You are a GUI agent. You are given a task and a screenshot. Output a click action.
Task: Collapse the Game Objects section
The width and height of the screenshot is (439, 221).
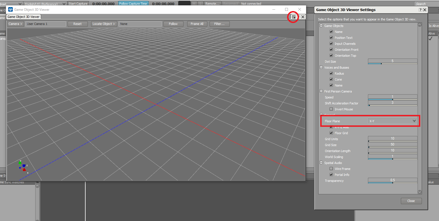(x=321, y=26)
